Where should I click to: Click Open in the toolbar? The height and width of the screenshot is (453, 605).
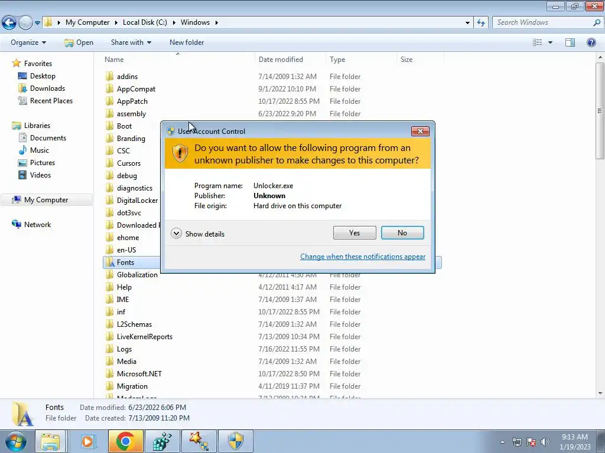tap(79, 42)
